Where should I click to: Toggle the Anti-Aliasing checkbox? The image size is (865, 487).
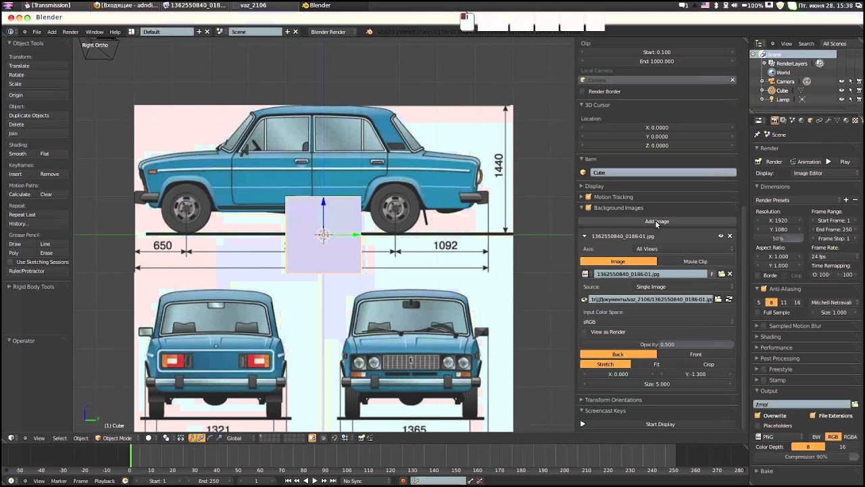764,289
